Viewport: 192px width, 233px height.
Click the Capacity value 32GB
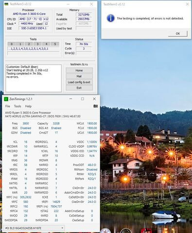click(56, 123)
